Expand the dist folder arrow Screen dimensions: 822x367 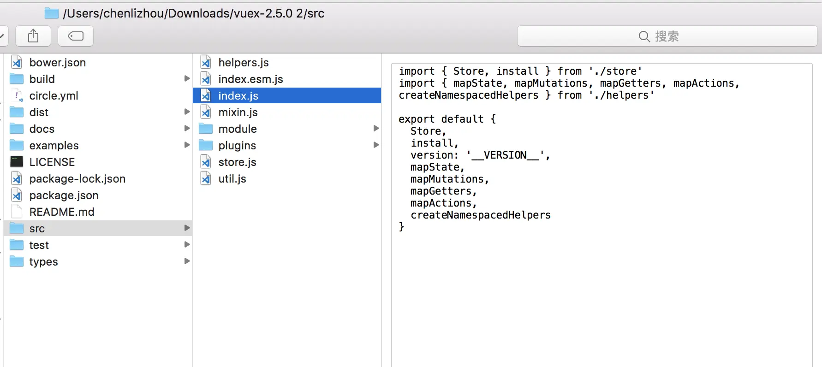click(187, 112)
